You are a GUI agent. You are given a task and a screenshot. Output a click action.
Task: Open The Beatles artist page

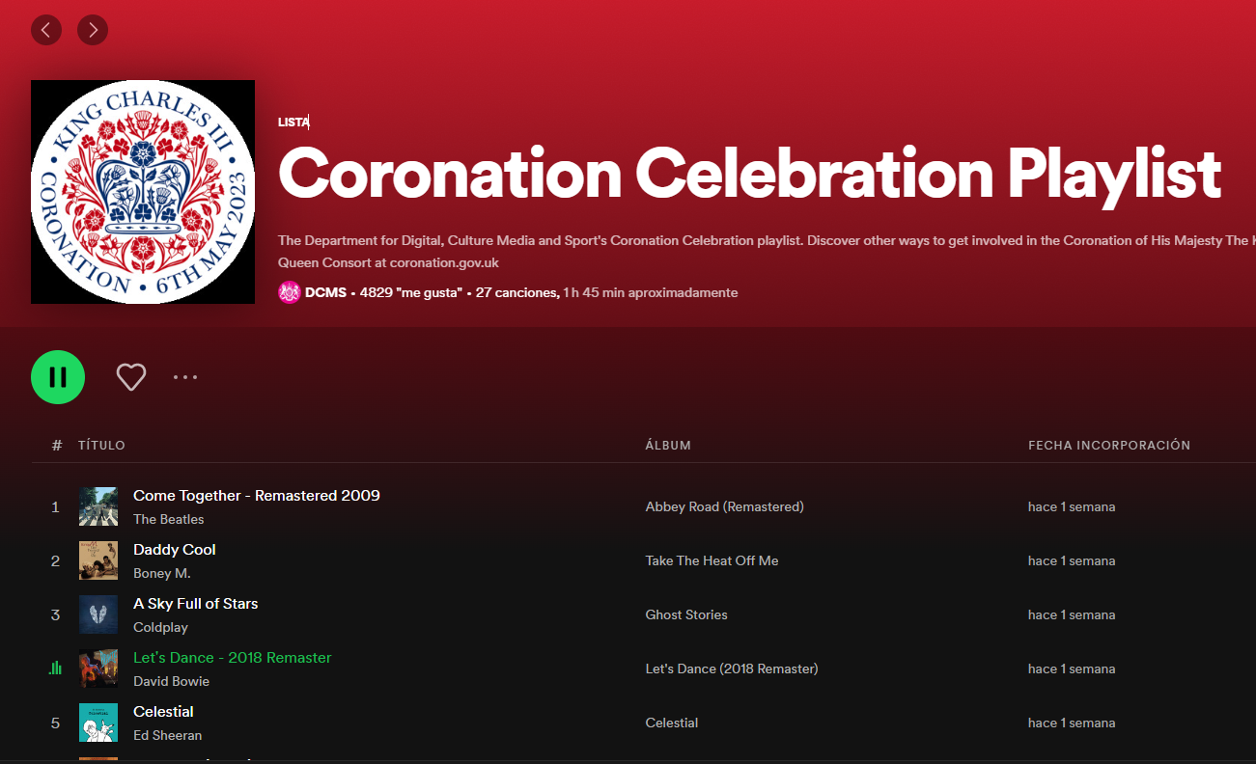click(169, 519)
